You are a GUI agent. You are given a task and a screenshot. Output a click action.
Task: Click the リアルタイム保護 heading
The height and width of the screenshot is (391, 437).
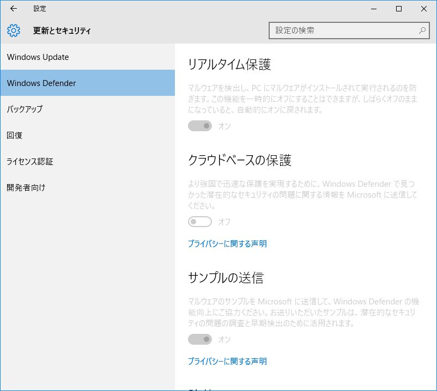(x=229, y=64)
